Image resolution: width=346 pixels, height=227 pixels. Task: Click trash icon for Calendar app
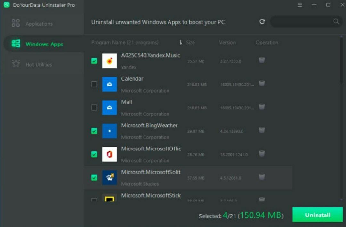262,84
